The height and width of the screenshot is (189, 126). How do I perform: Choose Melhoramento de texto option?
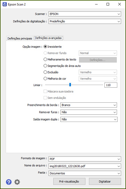[45, 59]
